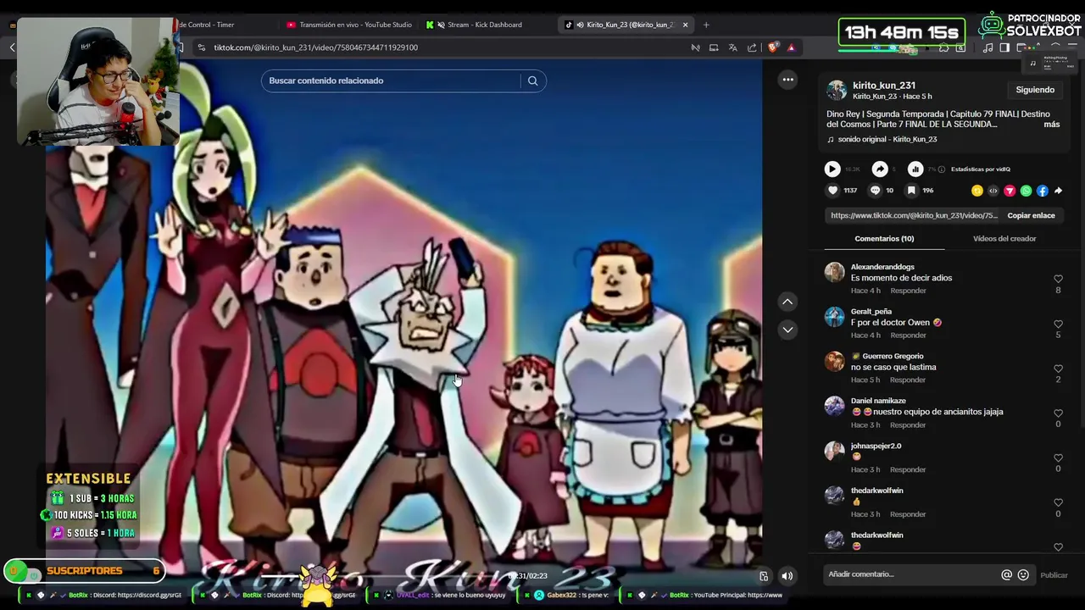
Task: Open emoji picker in comment box
Action: pyautogui.click(x=1023, y=574)
